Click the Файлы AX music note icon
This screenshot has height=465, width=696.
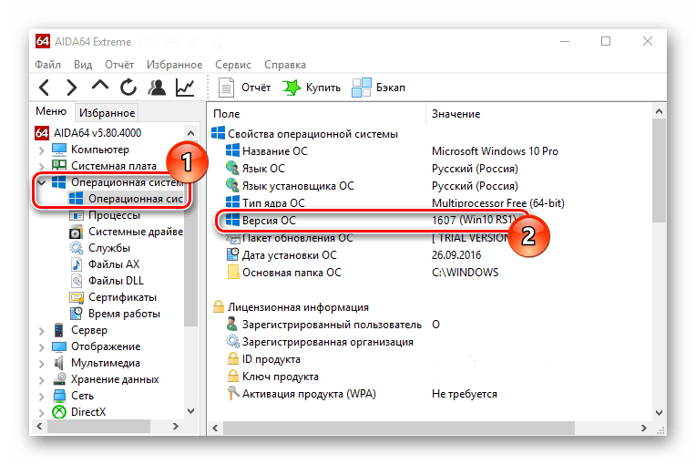(x=77, y=264)
